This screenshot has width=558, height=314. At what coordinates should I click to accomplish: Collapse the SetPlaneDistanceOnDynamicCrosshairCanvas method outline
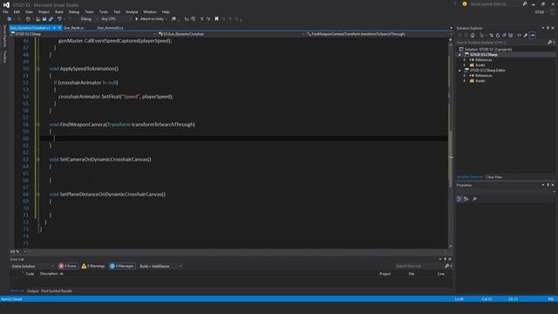pyautogui.click(x=38, y=195)
